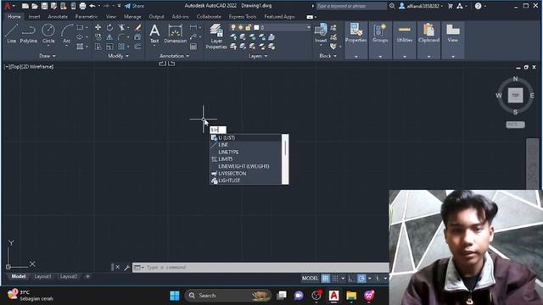The image size is (543, 305).
Task: Click the WCS button under ViewCube
Action: [x=515, y=125]
